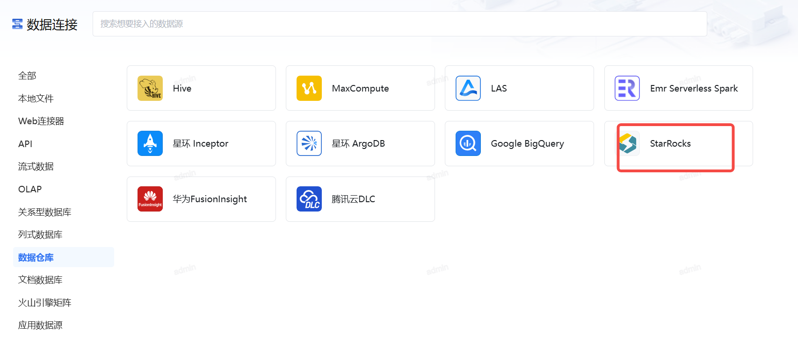The width and height of the screenshot is (798, 339).
Task: Select the MaxCompute yellow icon
Action: pos(309,88)
